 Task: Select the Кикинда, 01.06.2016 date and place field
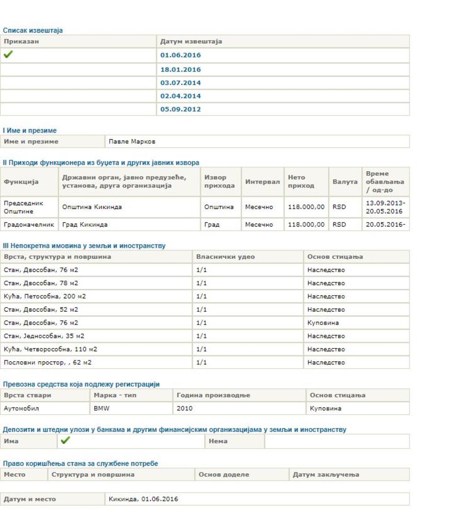click(x=143, y=499)
